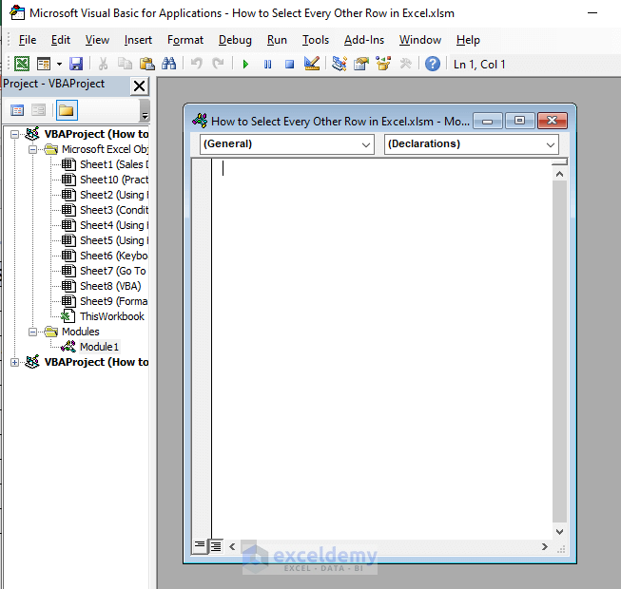
Task: Click the Toolbox wrench icon
Action: click(x=405, y=64)
